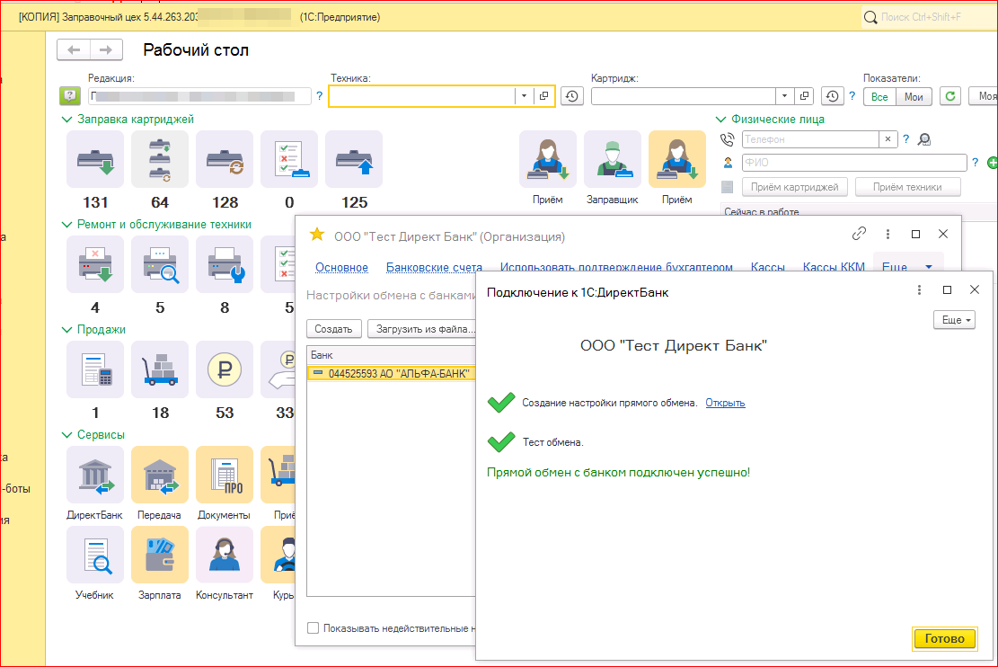Open the exchange setting via Открыть
This screenshot has height=667, width=998.
point(725,403)
